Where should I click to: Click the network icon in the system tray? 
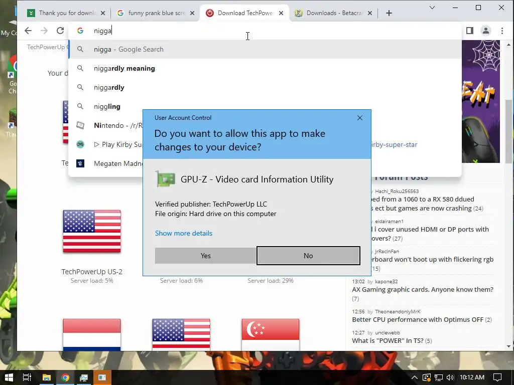(x=439, y=377)
